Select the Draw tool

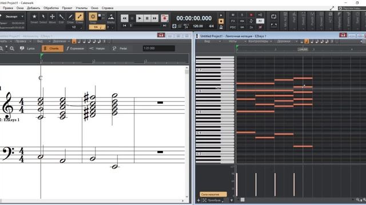pyautogui.click(x=70, y=18)
